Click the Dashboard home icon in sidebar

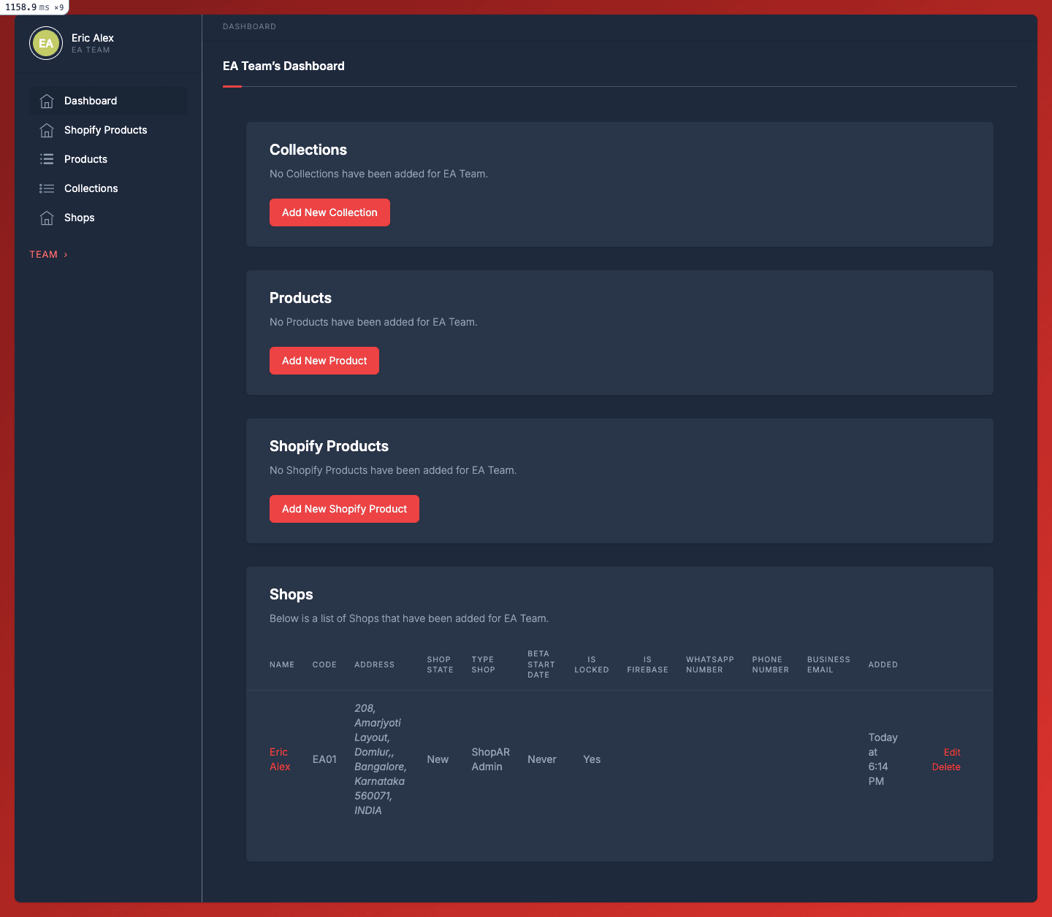tap(47, 101)
